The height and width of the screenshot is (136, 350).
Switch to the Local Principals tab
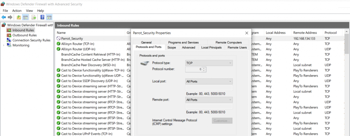pos(211,47)
